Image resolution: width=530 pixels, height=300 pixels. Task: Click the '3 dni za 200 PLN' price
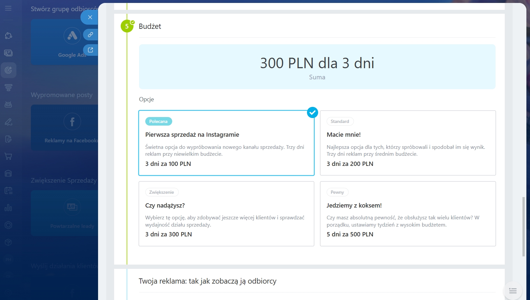(350, 164)
